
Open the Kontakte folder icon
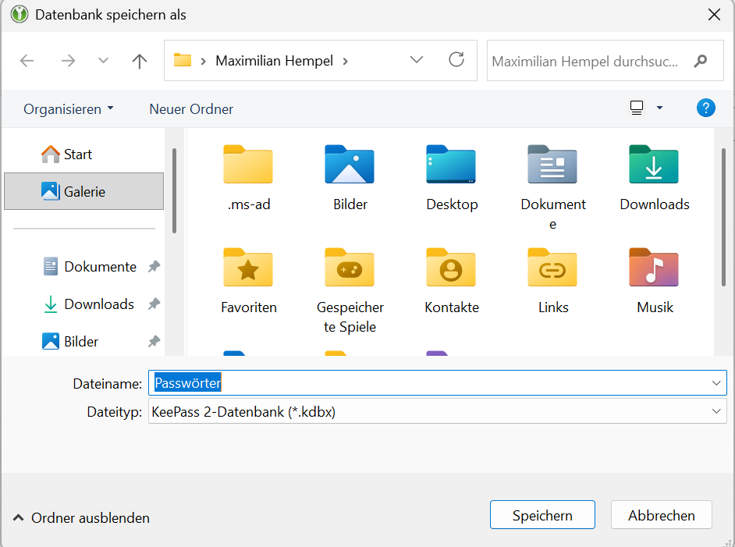451,268
